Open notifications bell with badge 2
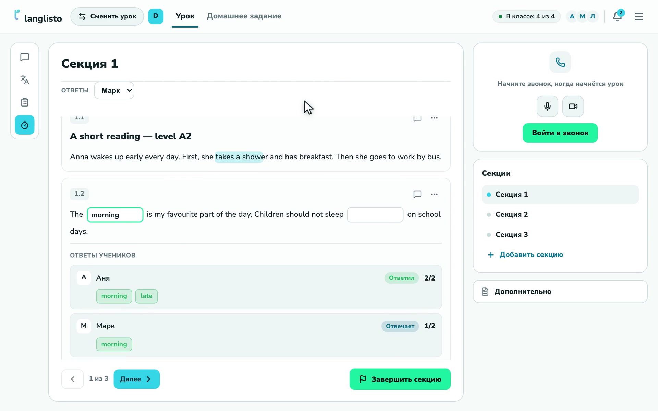 click(618, 16)
